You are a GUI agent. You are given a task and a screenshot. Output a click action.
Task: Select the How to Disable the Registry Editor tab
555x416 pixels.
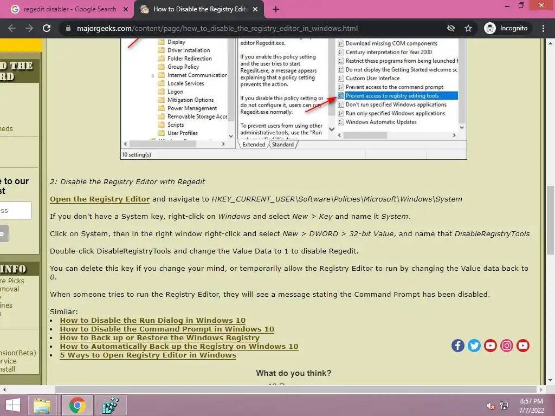tap(199, 9)
